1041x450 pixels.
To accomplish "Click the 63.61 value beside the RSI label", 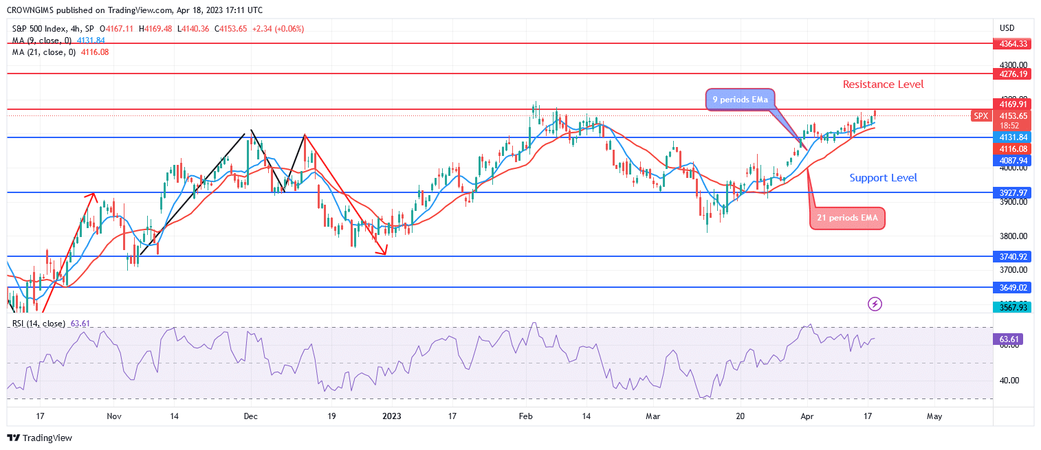I will [80, 324].
